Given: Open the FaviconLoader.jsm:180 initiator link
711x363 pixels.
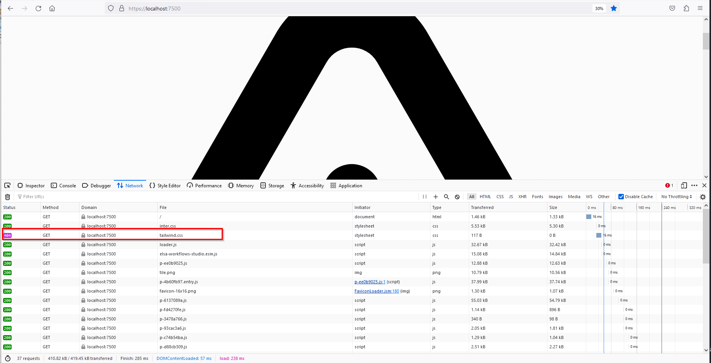Looking at the screenshot, I should (376, 291).
